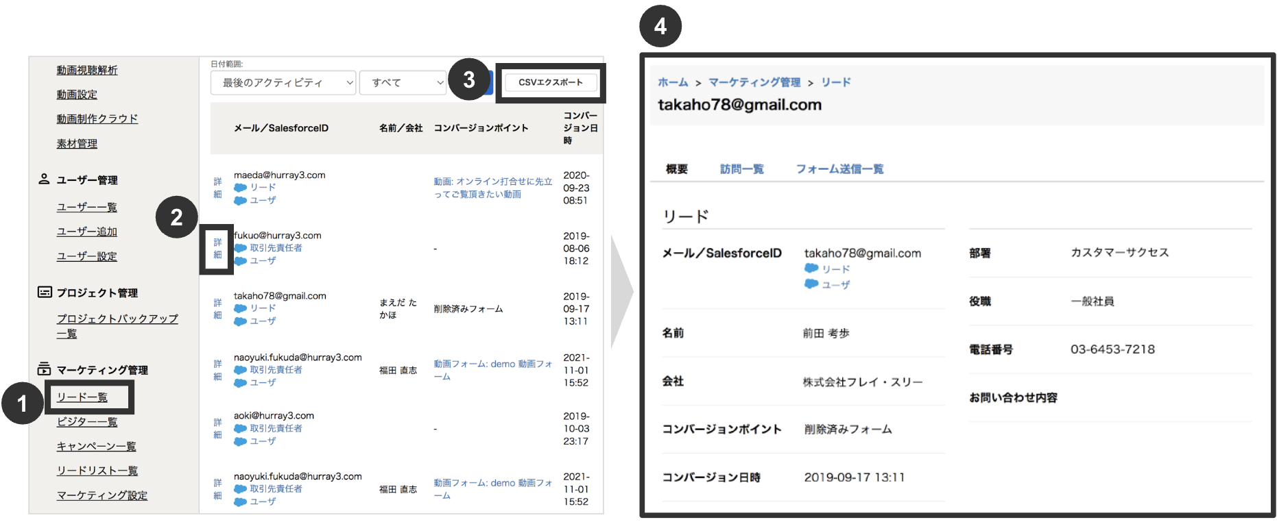Click 一般社員 role value
1277x522 pixels.
[x=1093, y=301]
